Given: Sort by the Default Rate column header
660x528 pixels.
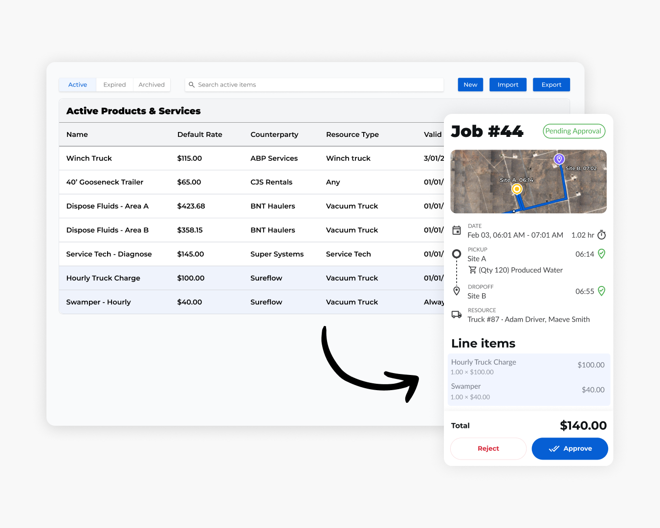Looking at the screenshot, I should pos(199,134).
